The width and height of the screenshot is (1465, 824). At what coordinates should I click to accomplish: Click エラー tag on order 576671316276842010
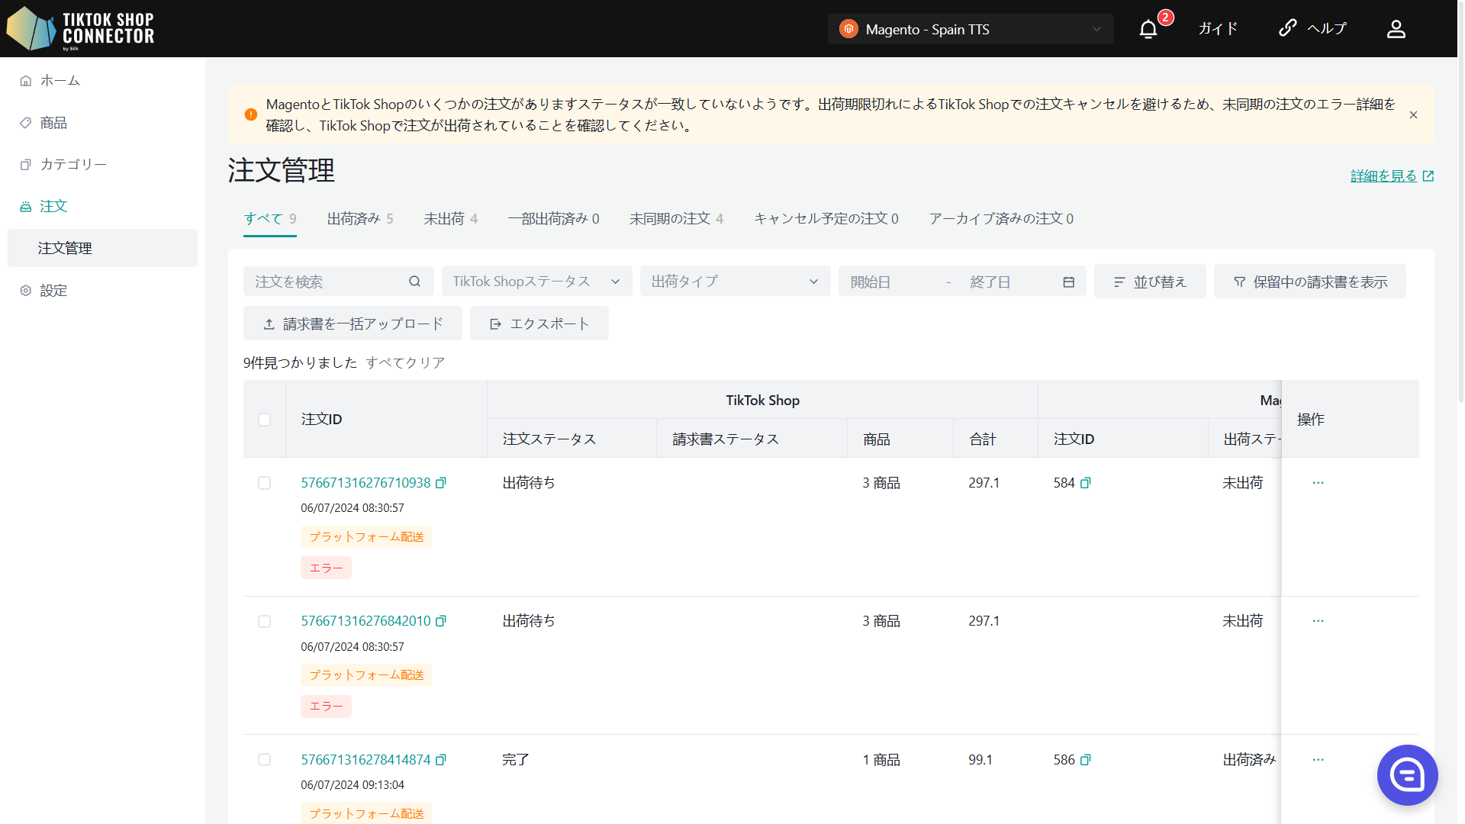point(326,707)
